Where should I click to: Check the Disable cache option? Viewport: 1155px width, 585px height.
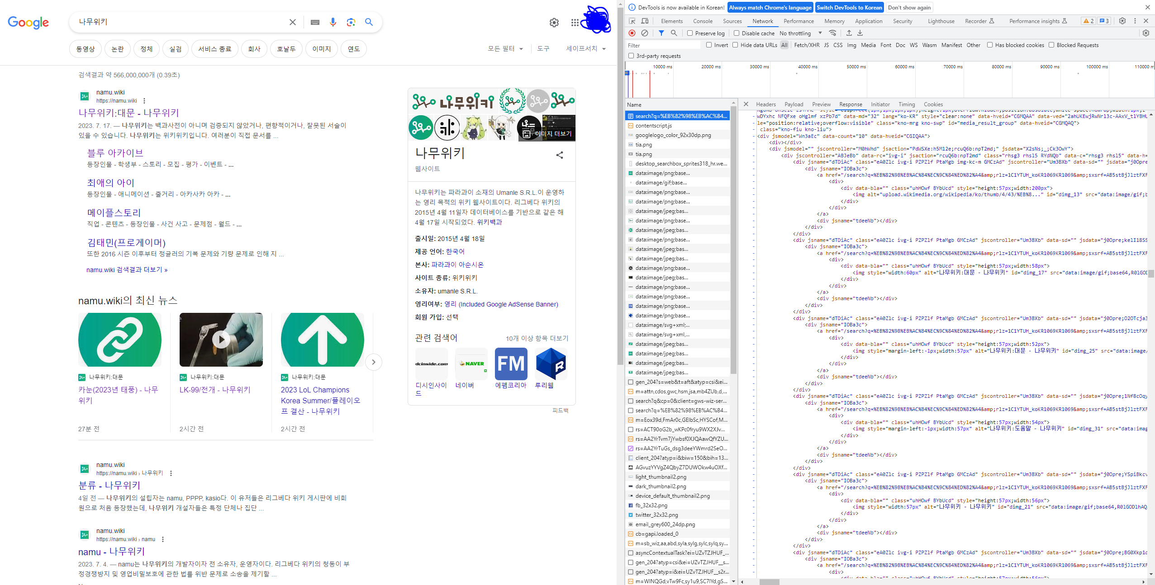tap(737, 33)
